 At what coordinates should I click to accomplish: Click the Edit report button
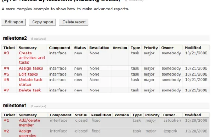(14, 22)
